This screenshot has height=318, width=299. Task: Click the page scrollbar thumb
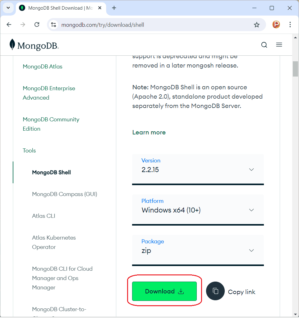click(x=295, y=69)
